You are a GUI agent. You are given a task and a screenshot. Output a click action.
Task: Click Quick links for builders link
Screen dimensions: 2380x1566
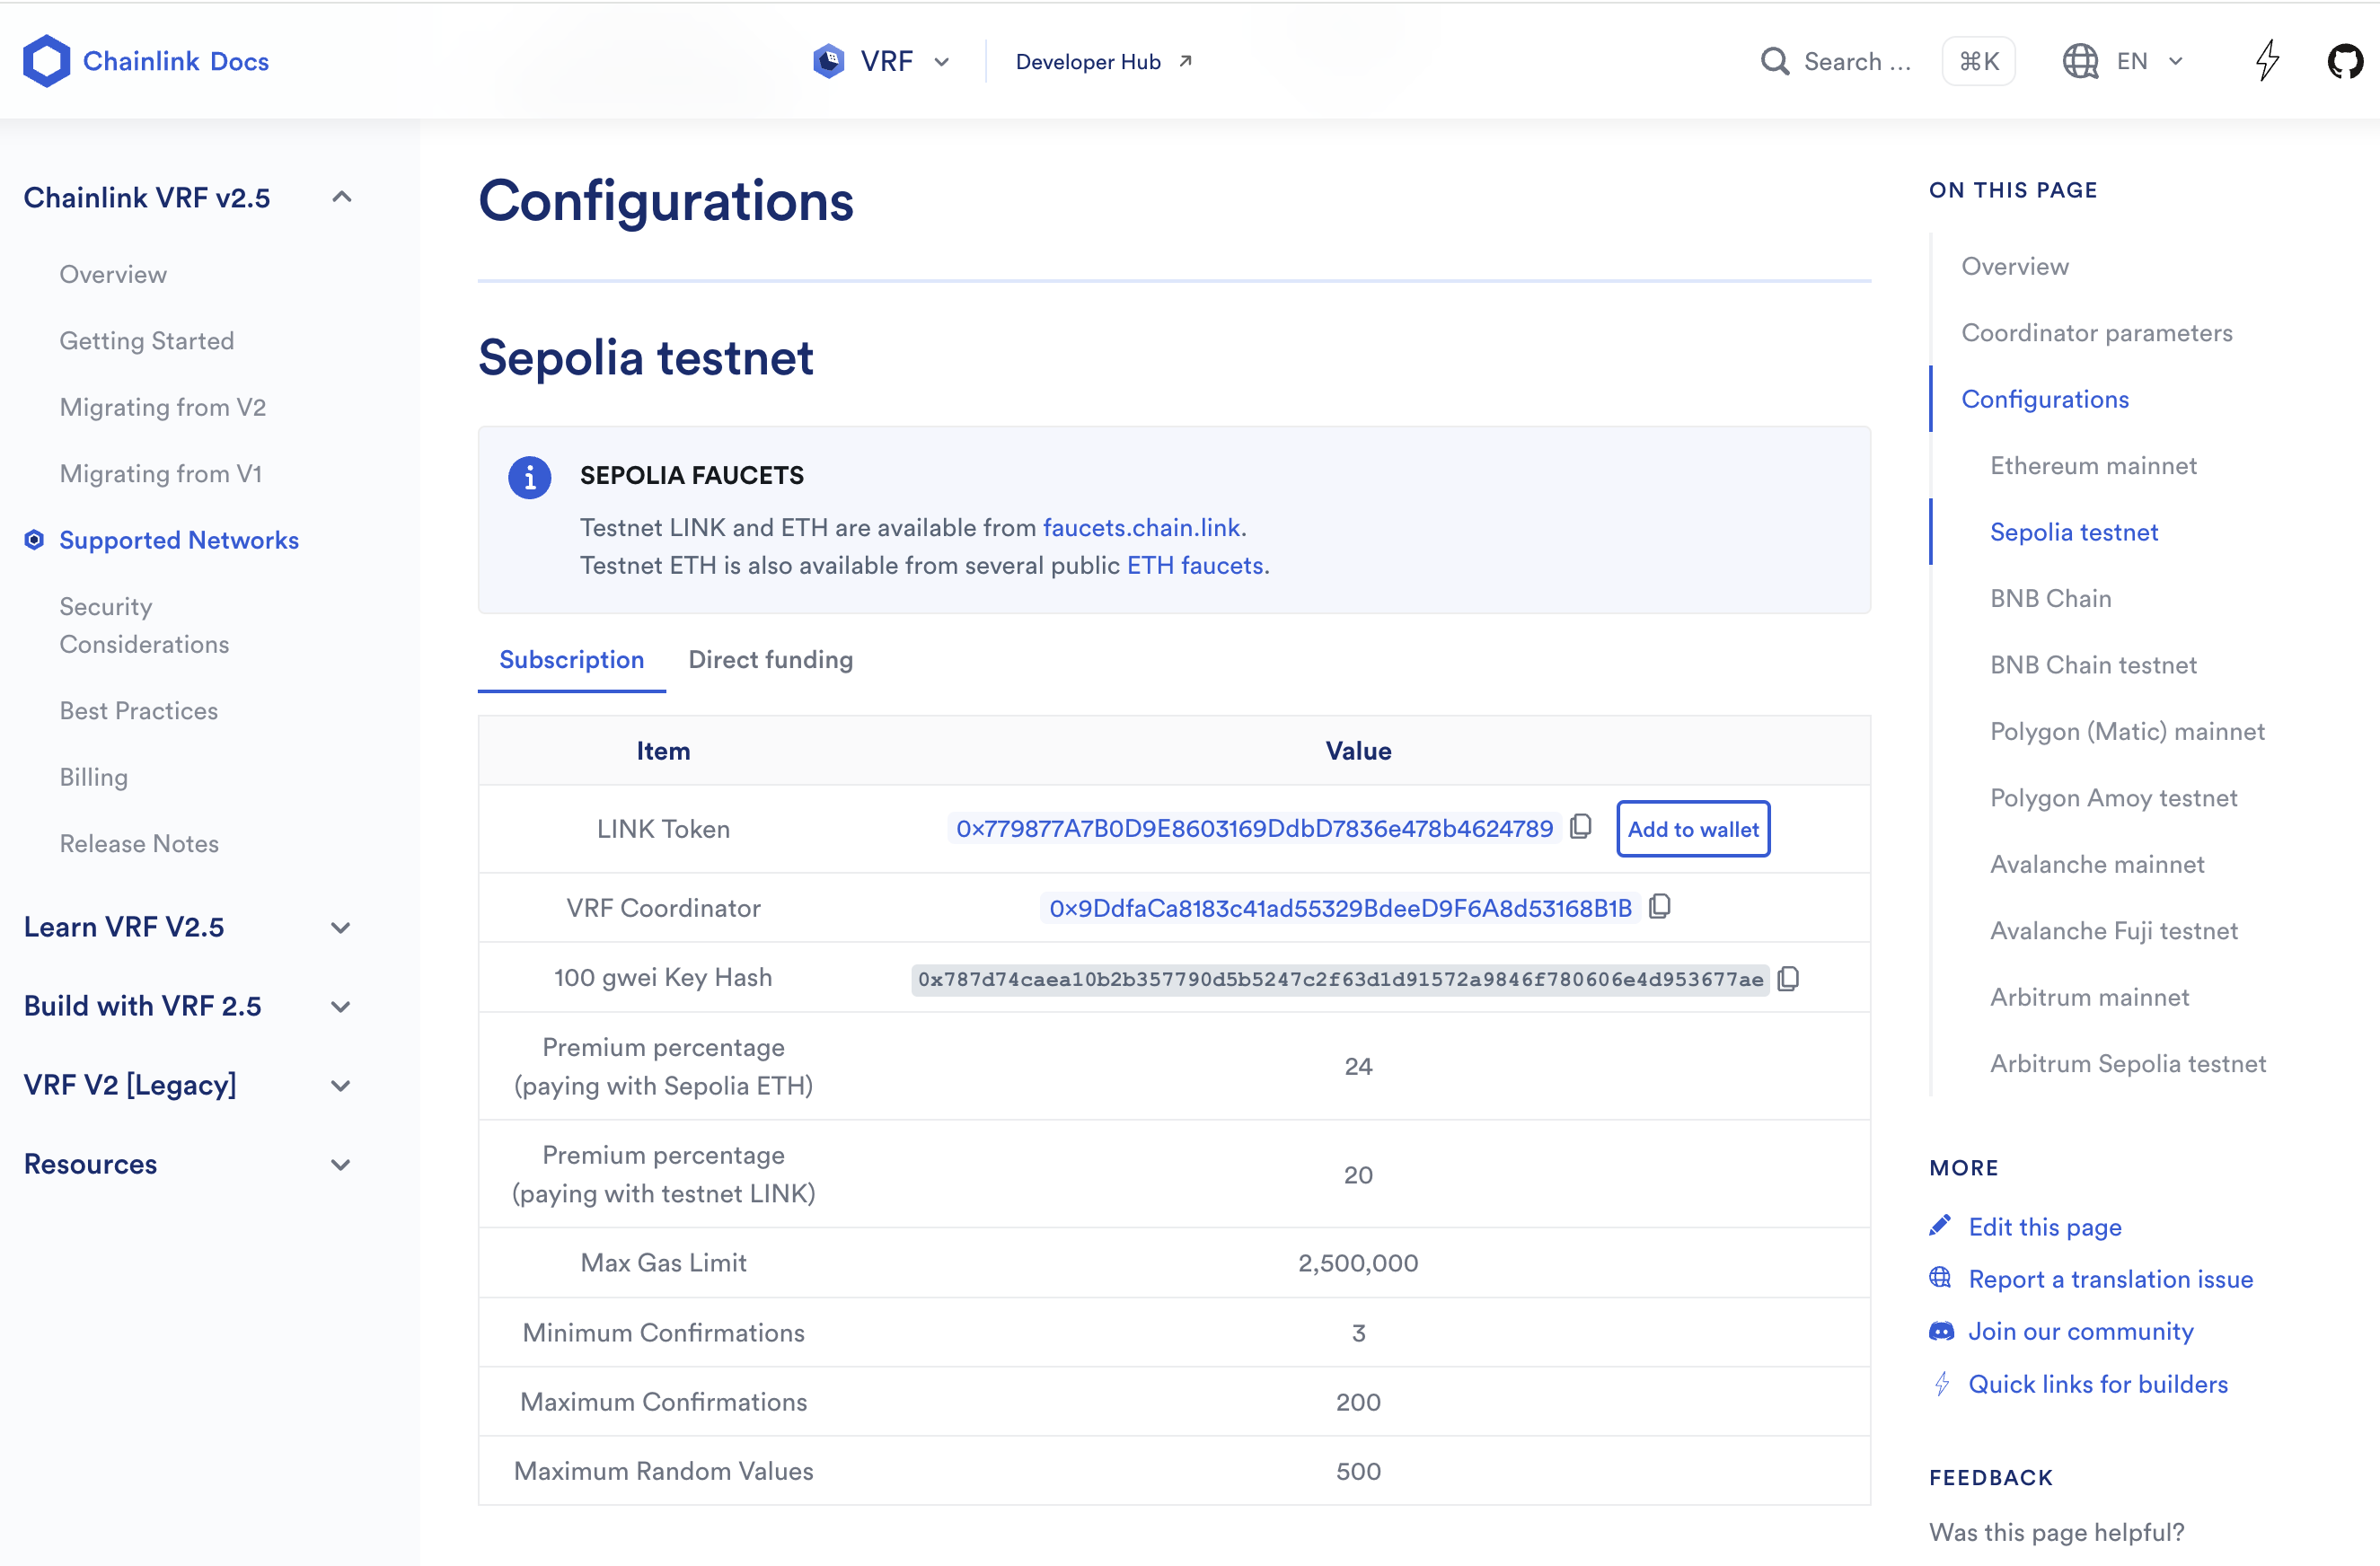[x=2098, y=1384]
